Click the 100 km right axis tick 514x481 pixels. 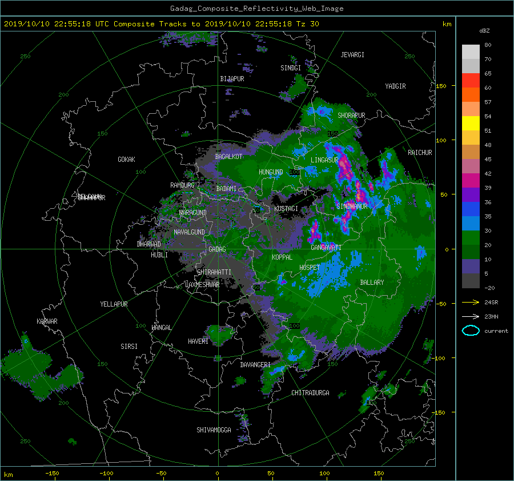tap(441, 141)
